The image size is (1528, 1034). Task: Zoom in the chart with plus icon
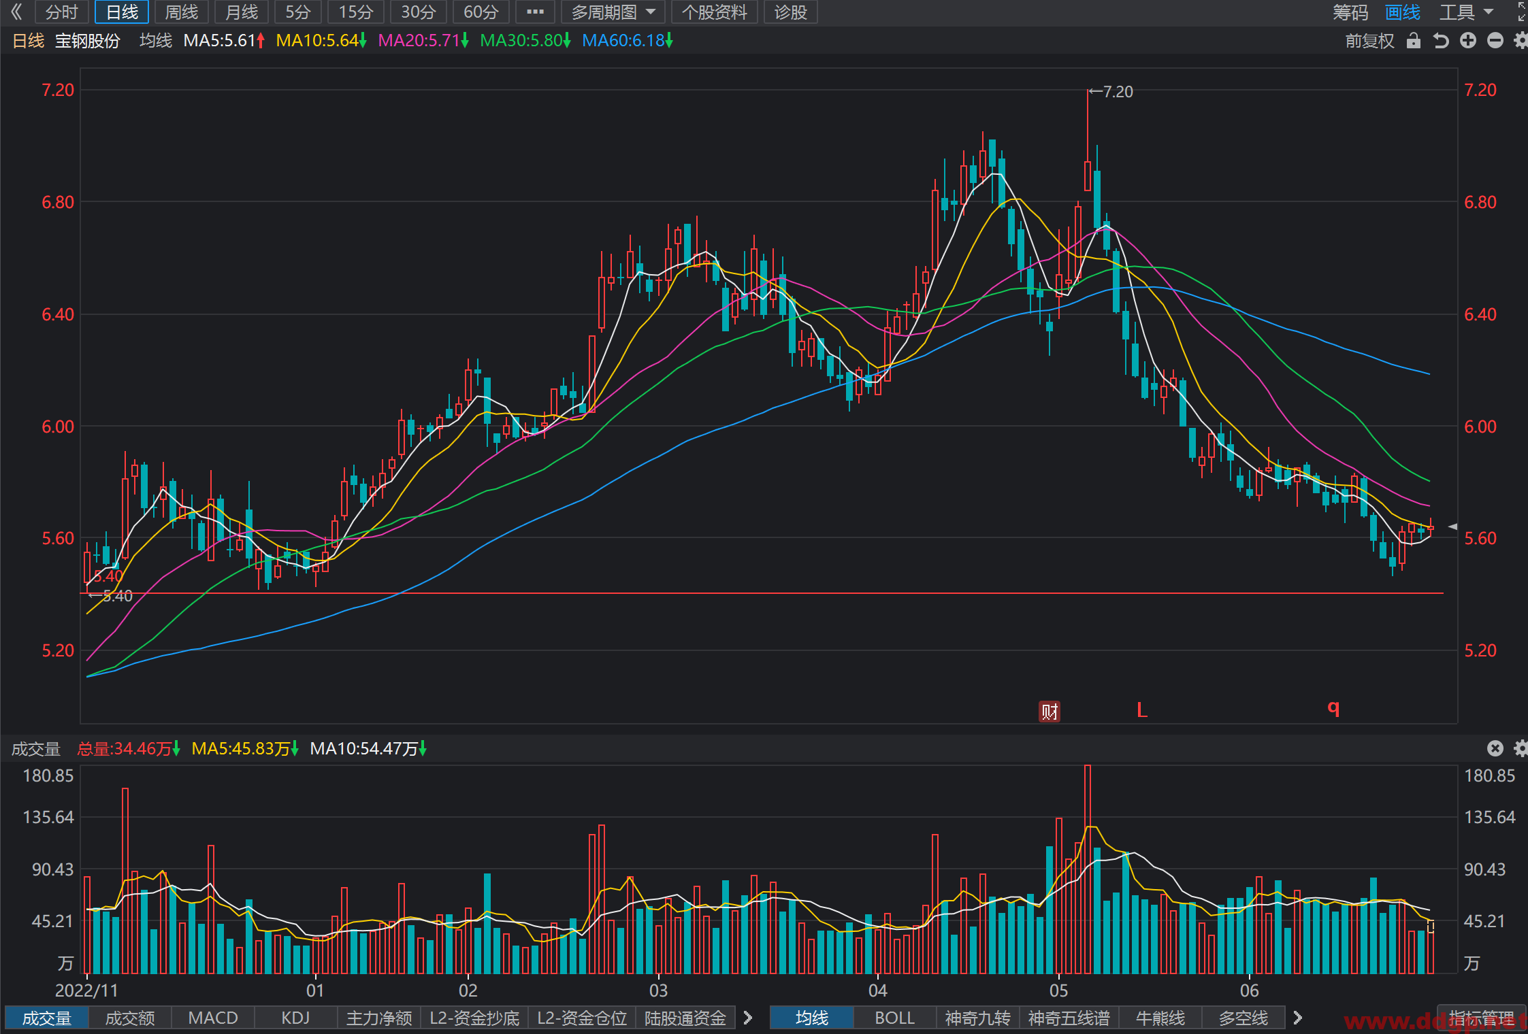click(1468, 41)
